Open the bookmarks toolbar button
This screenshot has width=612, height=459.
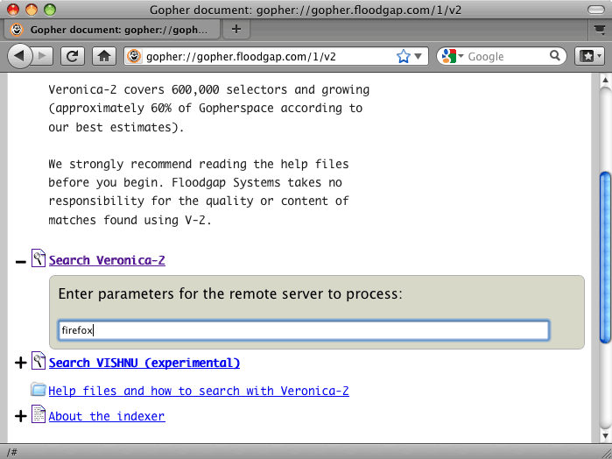(x=587, y=56)
